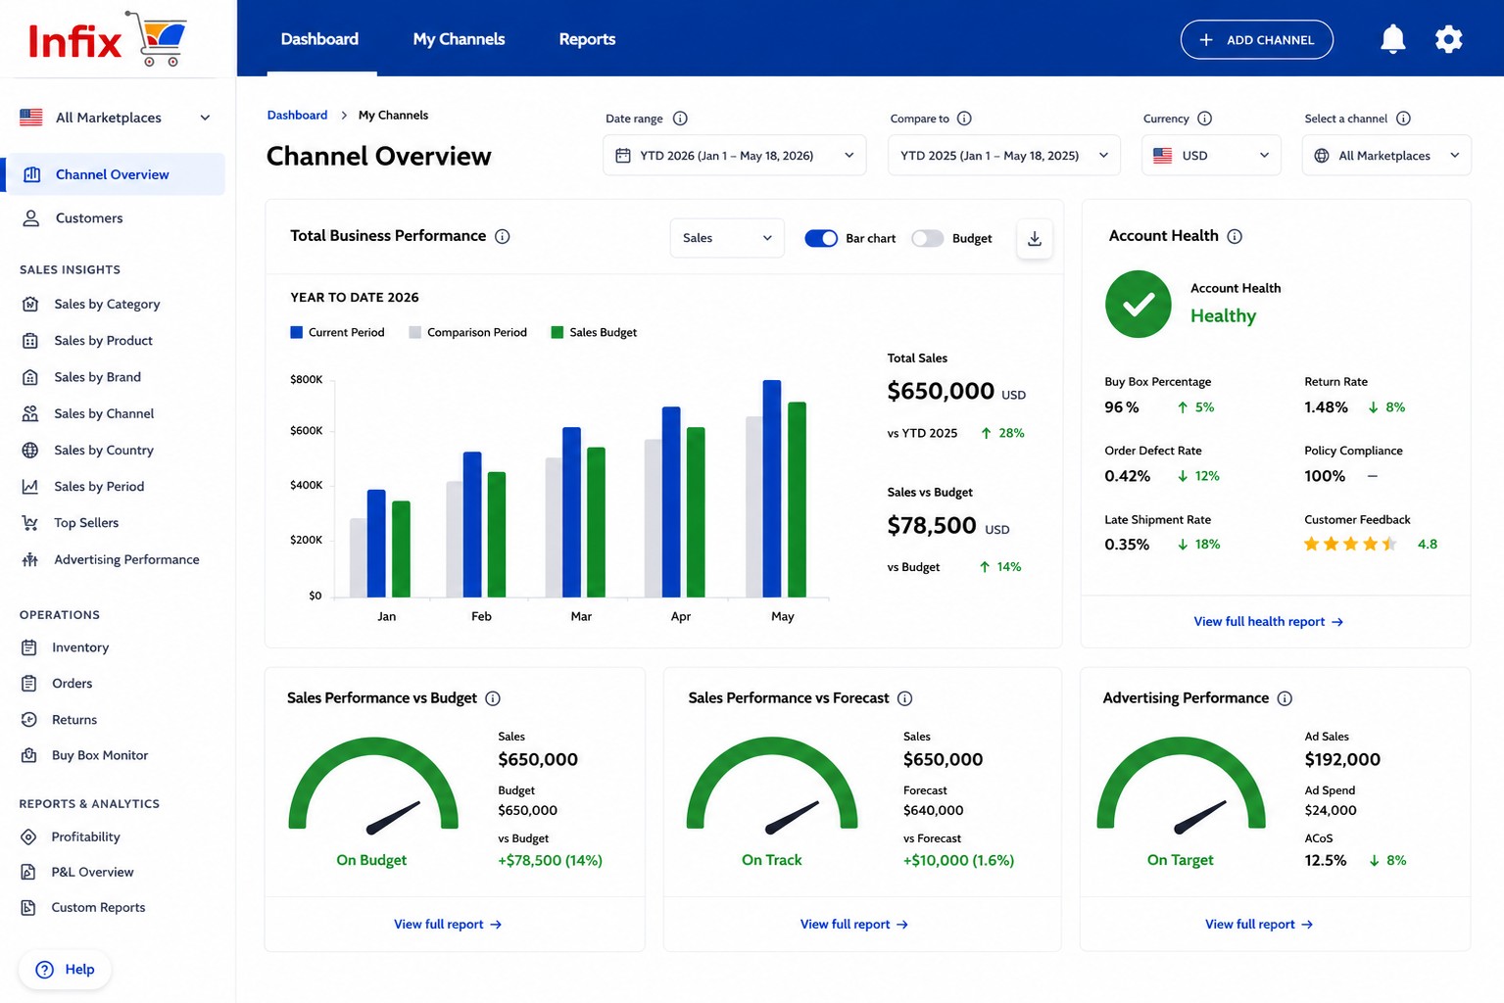Click the green Account Health checkmark
This screenshot has height=1003, width=1504.
tap(1138, 305)
